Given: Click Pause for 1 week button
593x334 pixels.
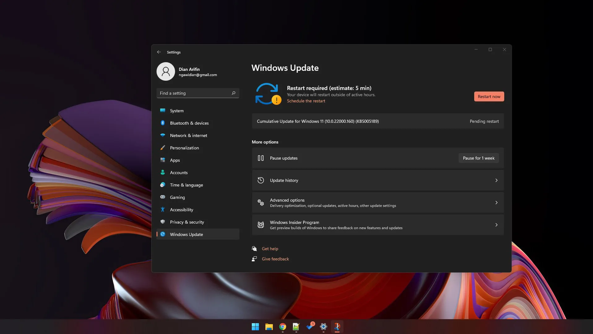Looking at the screenshot, I should pyautogui.click(x=478, y=158).
